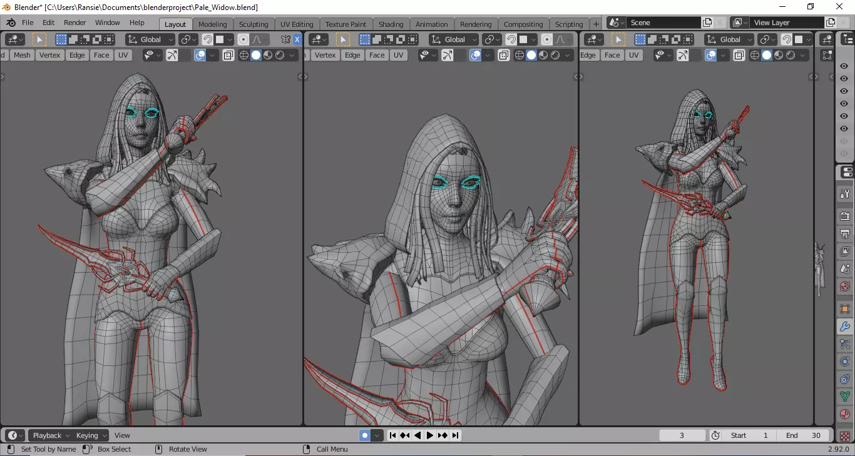Open the timeline View menu
855x456 pixels.
pyautogui.click(x=122, y=435)
